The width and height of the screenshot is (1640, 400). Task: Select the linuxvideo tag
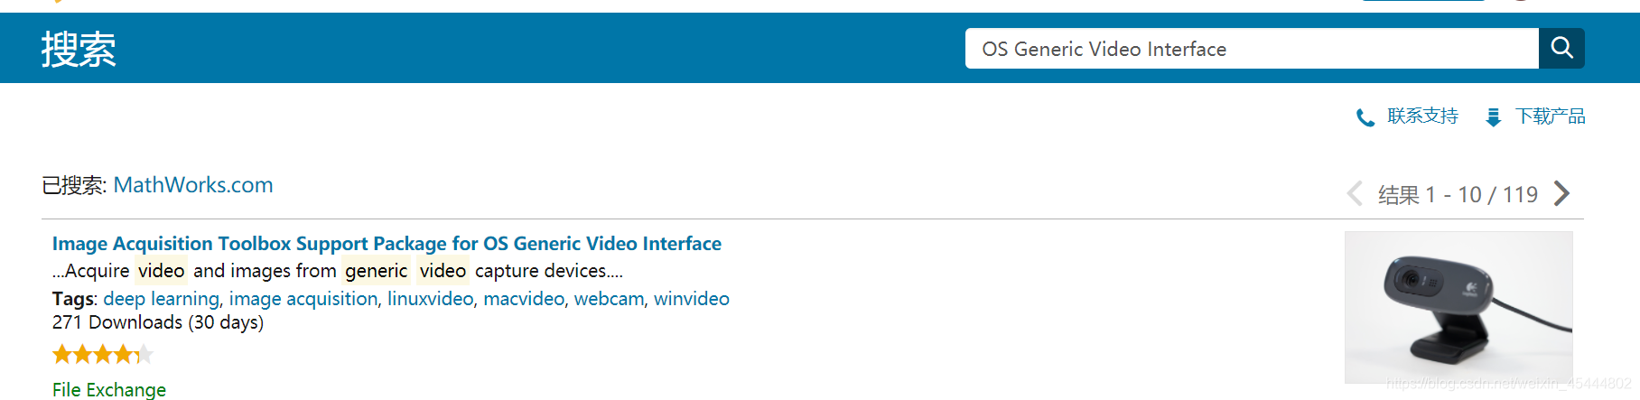pyautogui.click(x=430, y=299)
